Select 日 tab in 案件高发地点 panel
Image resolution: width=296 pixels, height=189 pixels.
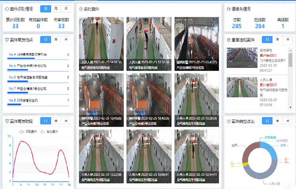click(46, 39)
